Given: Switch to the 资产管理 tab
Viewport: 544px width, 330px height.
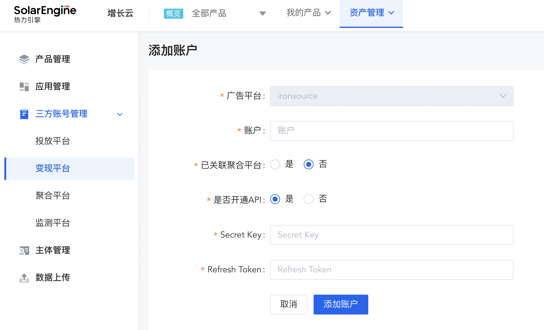Looking at the screenshot, I should (x=371, y=13).
